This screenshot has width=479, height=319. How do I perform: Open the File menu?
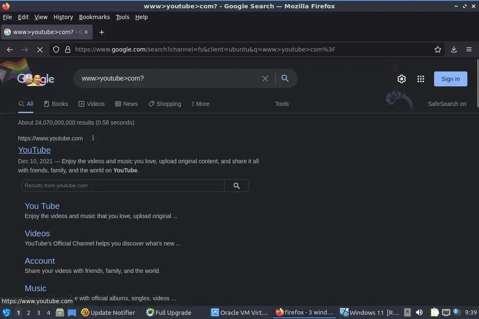click(7, 17)
